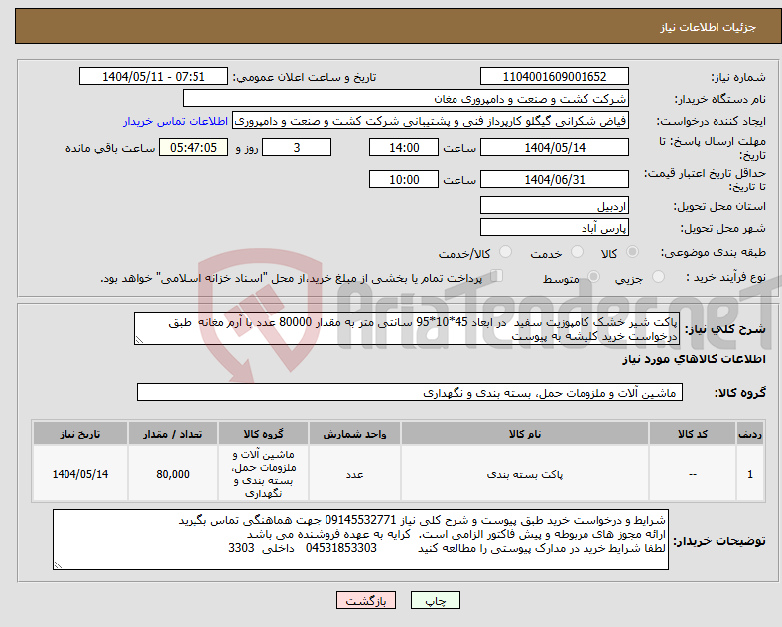782x627 pixels.
Task: Toggle the اسناد خزانه اسلامی payment checkbox
Action: click(496, 276)
